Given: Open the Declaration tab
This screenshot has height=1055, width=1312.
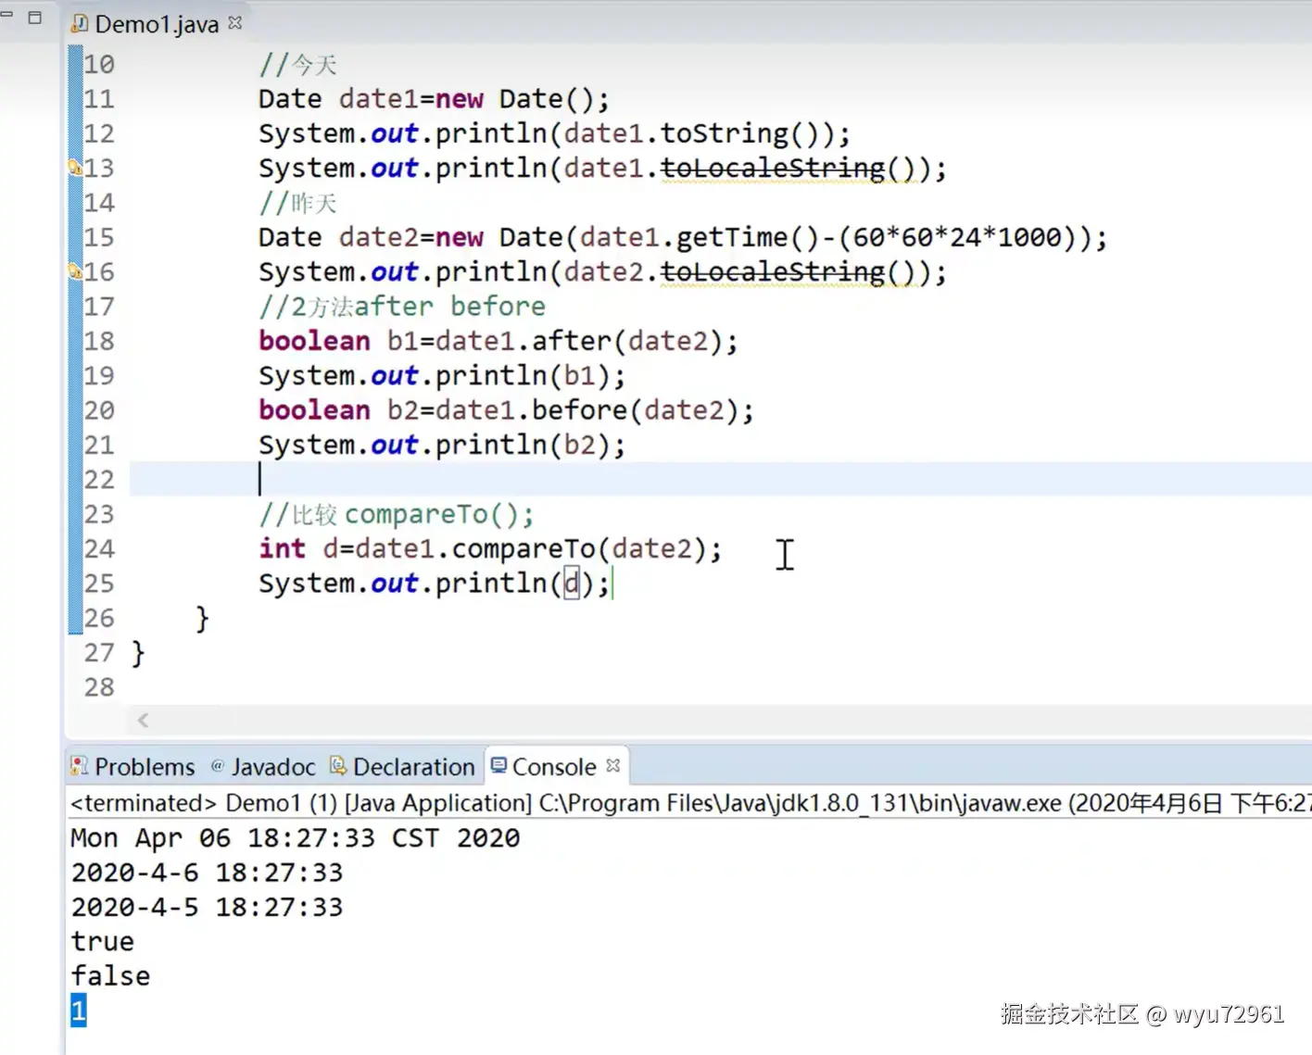Looking at the screenshot, I should (403, 767).
